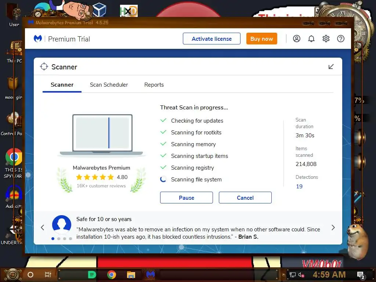Switch to the Scan Scheduler tab
376x282 pixels.
click(109, 85)
